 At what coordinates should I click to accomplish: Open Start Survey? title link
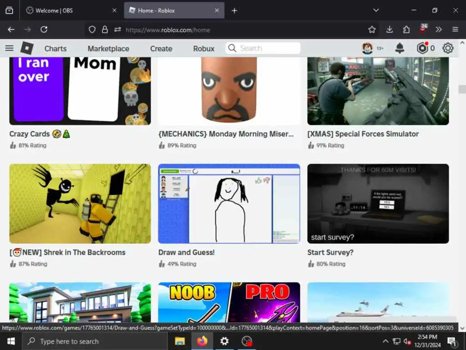point(330,252)
